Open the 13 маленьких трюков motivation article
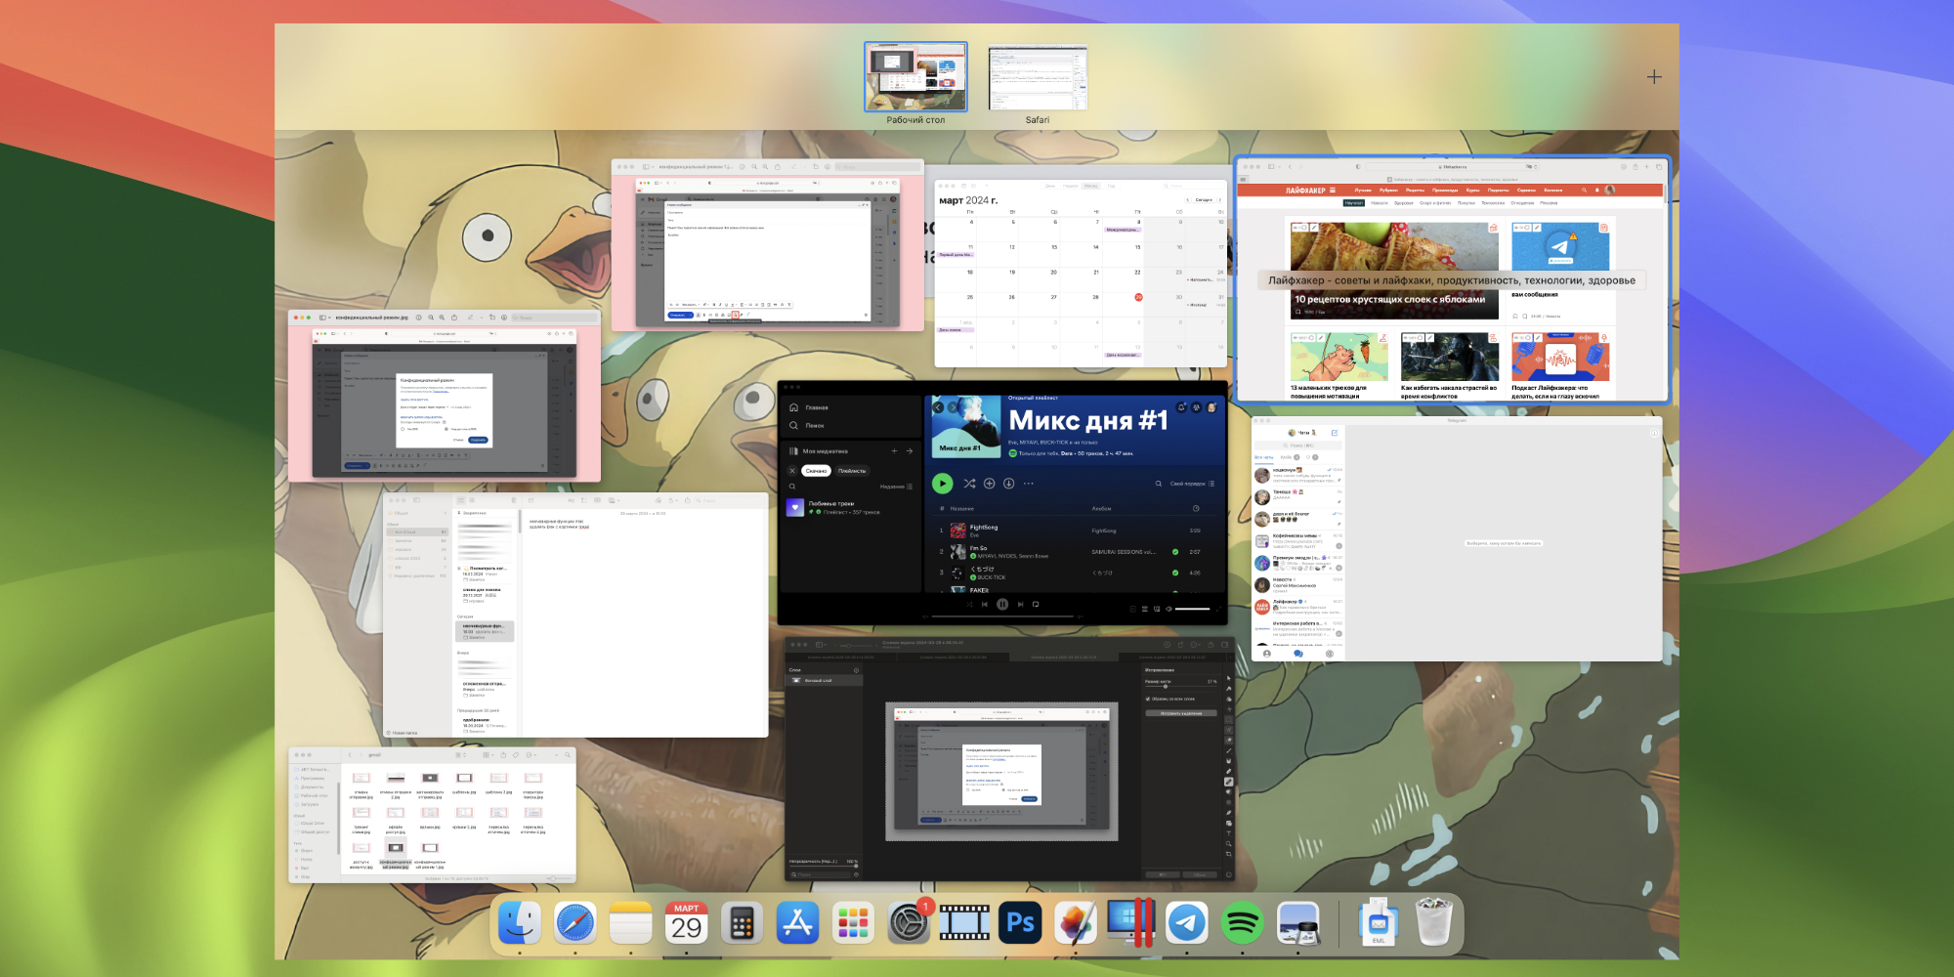This screenshot has width=1954, height=977. point(1338,364)
